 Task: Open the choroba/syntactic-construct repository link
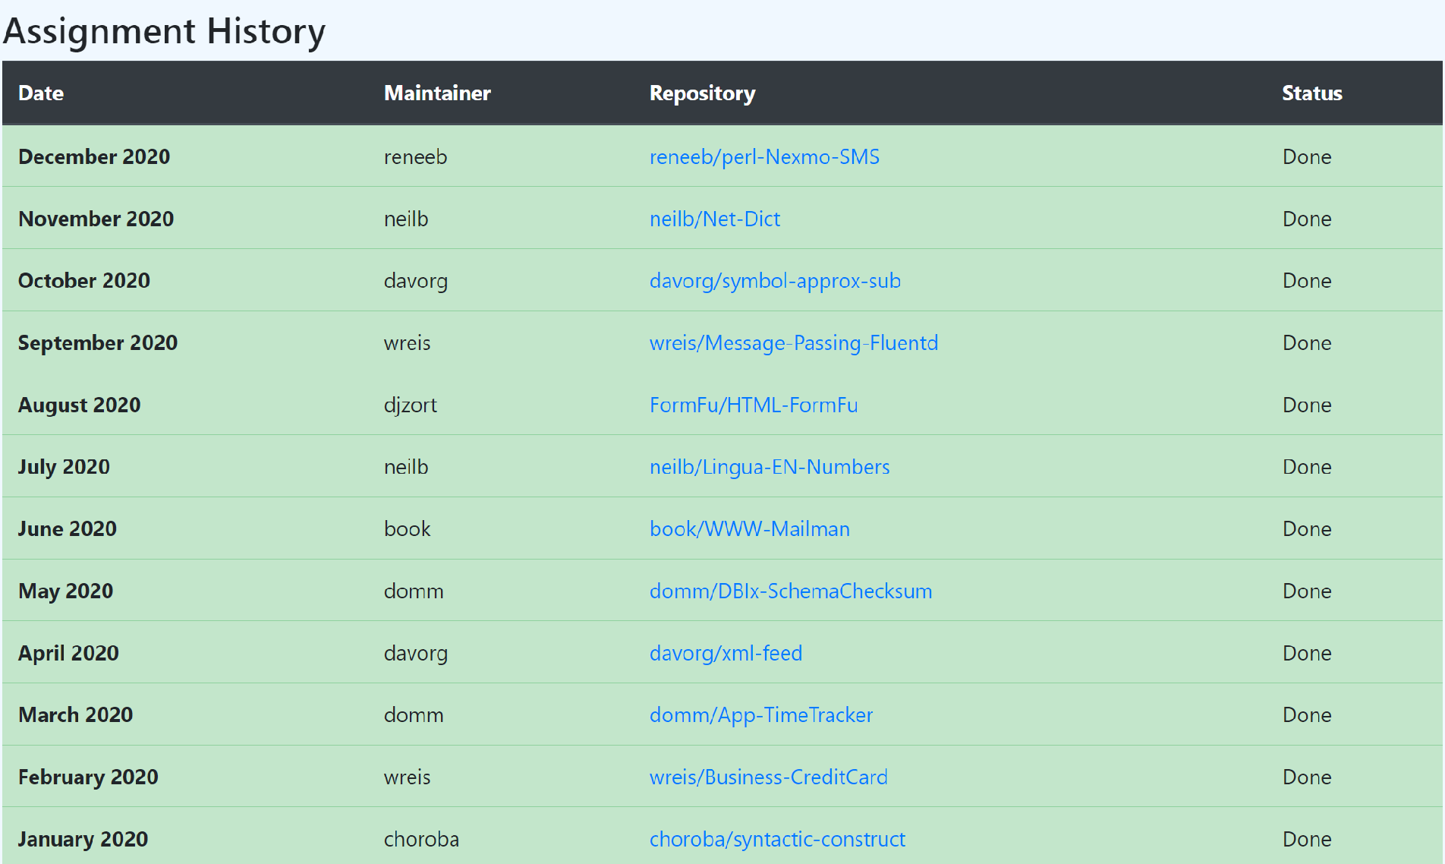click(777, 839)
